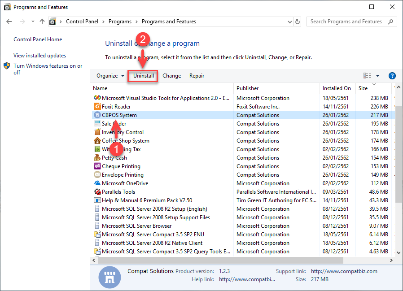Select the Parallels Tools icon

(97, 191)
